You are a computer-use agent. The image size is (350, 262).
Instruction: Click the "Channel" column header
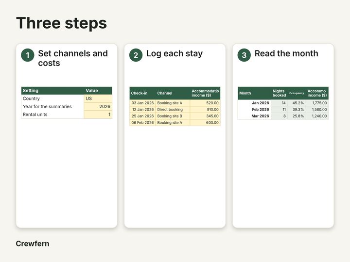173,93
